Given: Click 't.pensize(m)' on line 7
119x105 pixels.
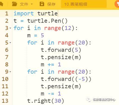Looking at the screenshot, I should coord(61,57).
